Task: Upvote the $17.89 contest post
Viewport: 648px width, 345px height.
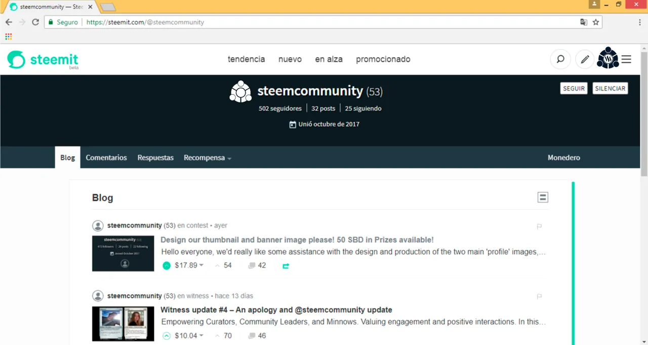Action: point(167,266)
